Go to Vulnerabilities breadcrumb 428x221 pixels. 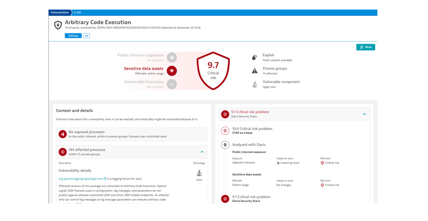click(x=59, y=12)
